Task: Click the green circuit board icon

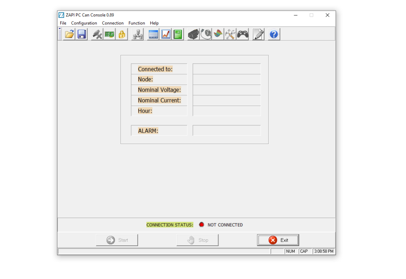Action: pos(109,34)
